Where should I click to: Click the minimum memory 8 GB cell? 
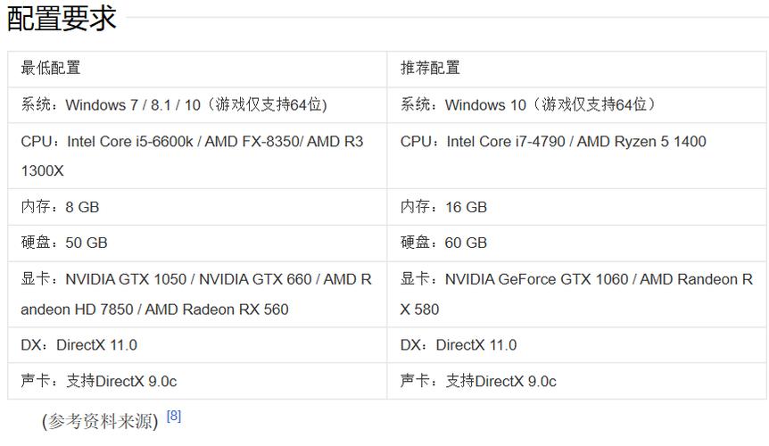[61, 207]
